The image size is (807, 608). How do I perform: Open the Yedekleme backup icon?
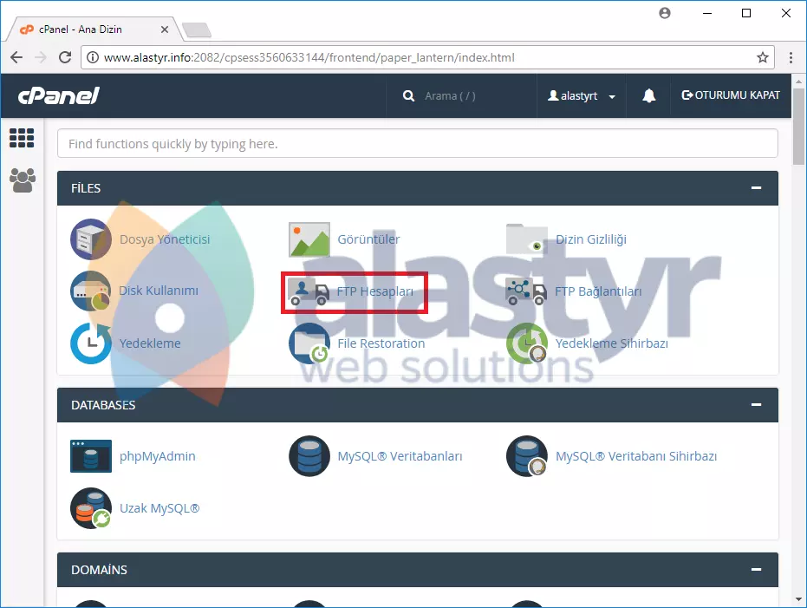click(x=91, y=343)
